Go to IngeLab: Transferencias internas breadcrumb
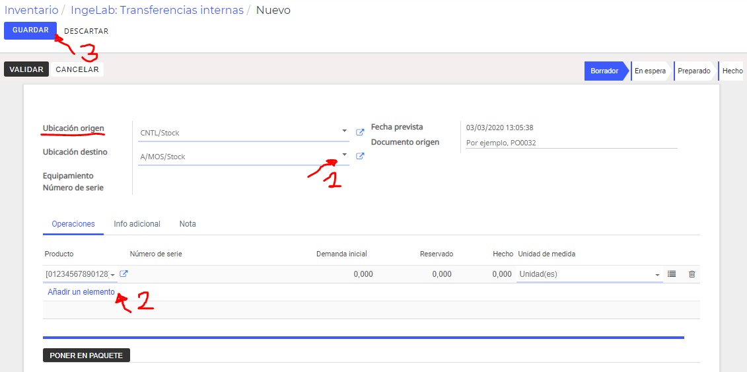This screenshot has height=372, width=747. point(157,10)
